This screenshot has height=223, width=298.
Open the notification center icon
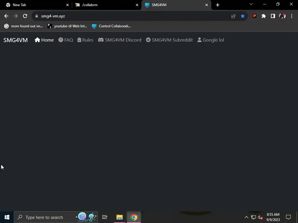pos(288,217)
